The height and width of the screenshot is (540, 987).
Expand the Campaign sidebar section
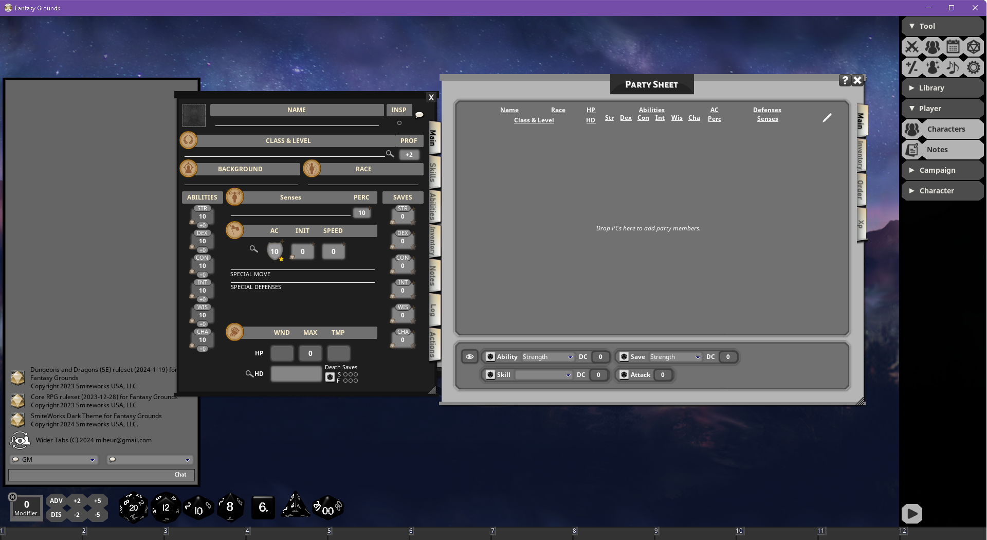point(943,170)
